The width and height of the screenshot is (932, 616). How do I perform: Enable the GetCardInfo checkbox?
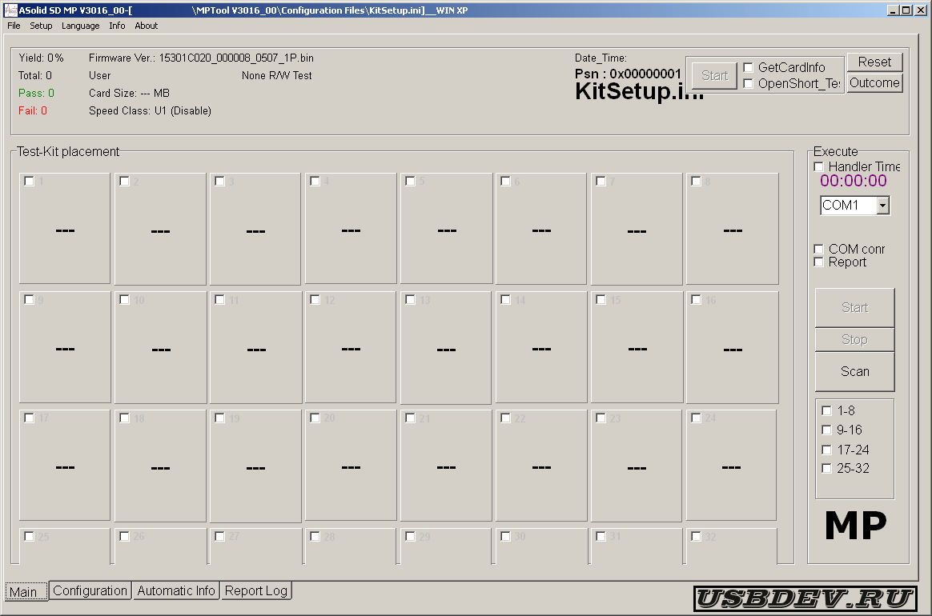tap(749, 67)
